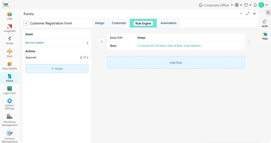Click the Logix Grid logo
Screen dimensions: 271x143
[x=6, y=5]
